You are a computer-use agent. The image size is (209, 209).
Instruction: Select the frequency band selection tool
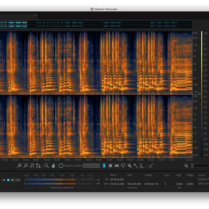117,166
